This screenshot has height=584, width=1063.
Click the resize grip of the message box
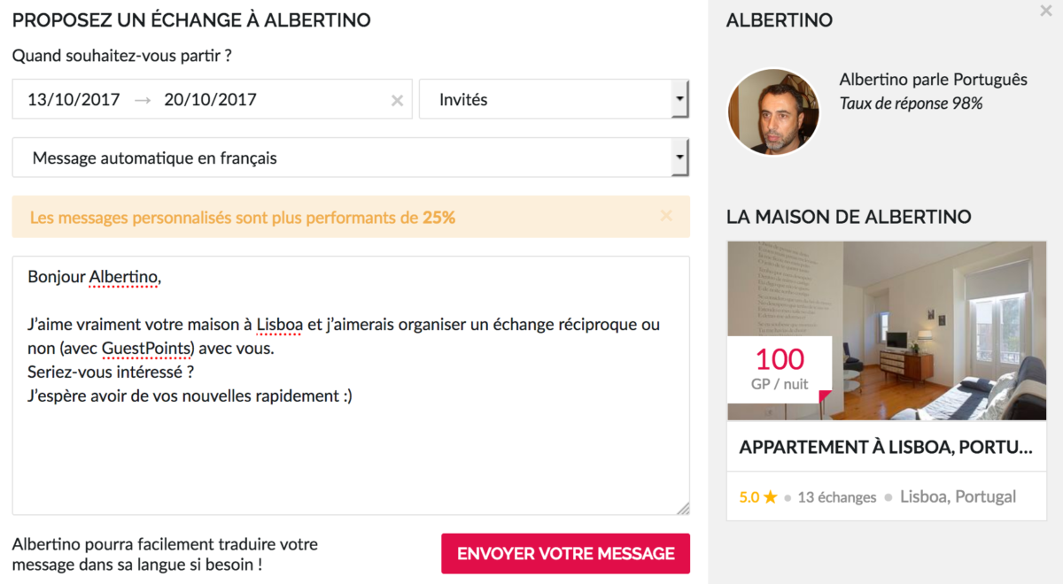tap(683, 508)
